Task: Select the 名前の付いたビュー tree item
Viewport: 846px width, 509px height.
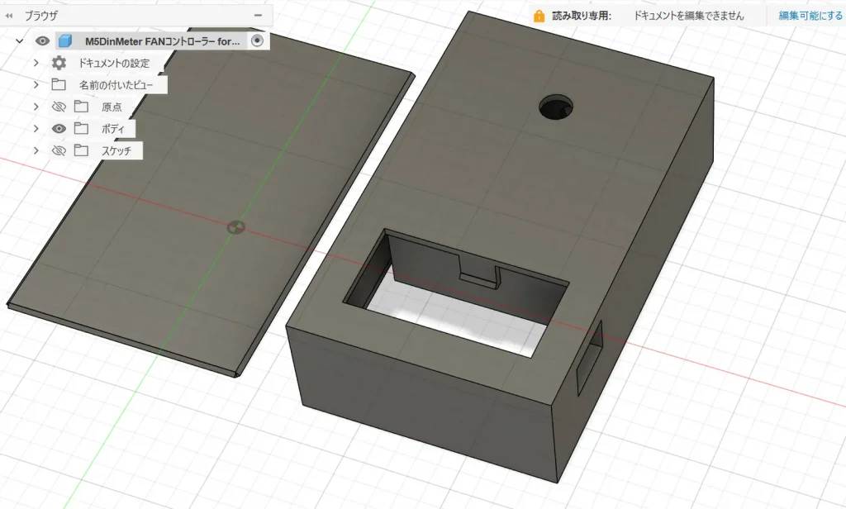Action: 121,85
